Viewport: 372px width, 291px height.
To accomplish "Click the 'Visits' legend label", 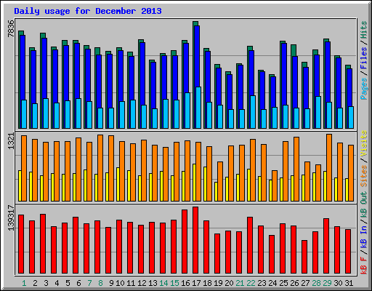I will pyautogui.click(x=364, y=144).
